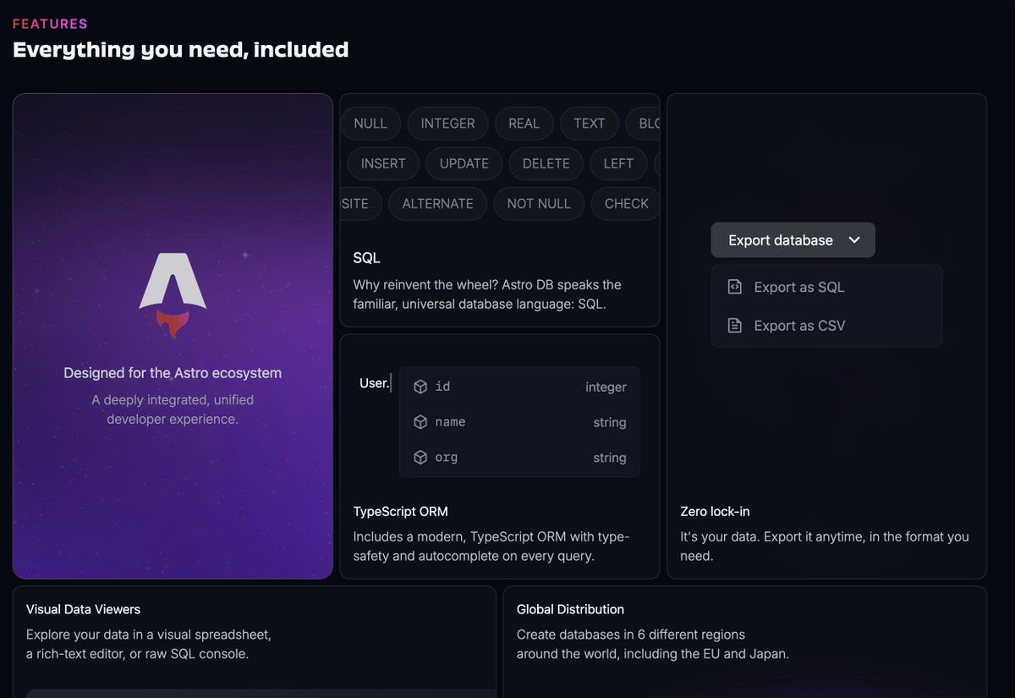Choose Export as SQL option

pos(826,287)
